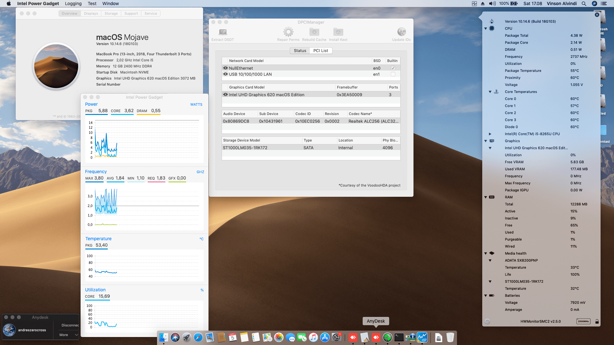Switch to the Status tab in DPCIManager
614x345 pixels.
coord(300,50)
